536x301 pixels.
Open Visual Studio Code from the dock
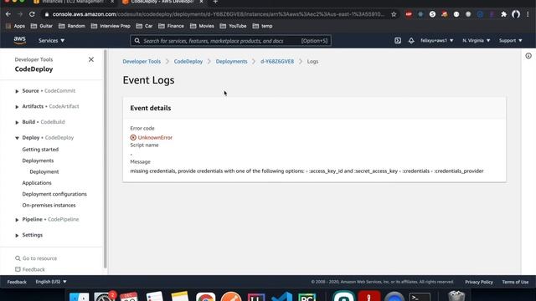pyautogui.click(x=281, y=296)
